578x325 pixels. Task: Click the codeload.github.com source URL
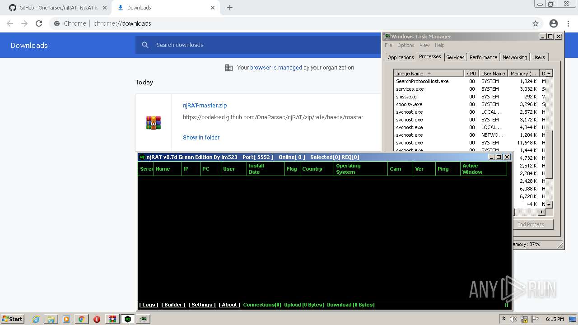tap(273, 117)
